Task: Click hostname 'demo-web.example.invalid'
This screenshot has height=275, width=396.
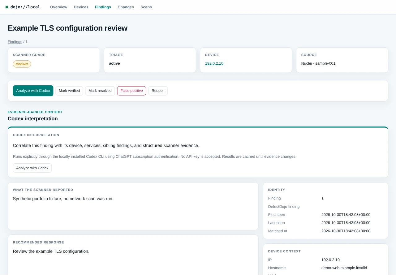Action: [344, 268]
